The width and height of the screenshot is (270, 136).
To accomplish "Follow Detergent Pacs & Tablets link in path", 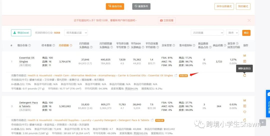I will 134,120.
